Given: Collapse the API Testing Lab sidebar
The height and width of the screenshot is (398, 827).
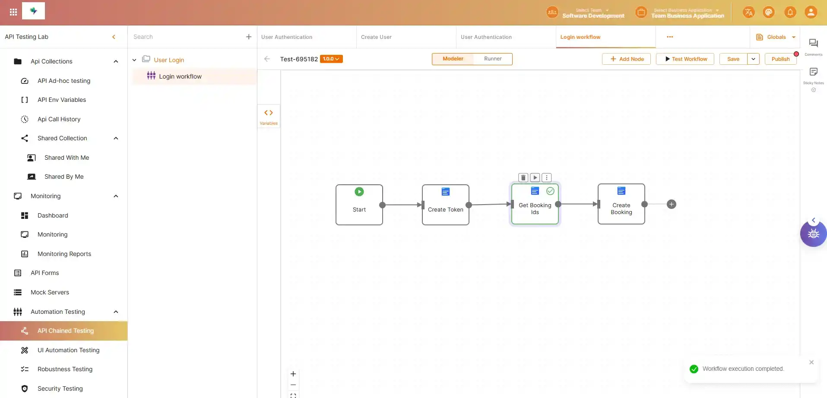Looking at the screenshot, I should 114,37.
